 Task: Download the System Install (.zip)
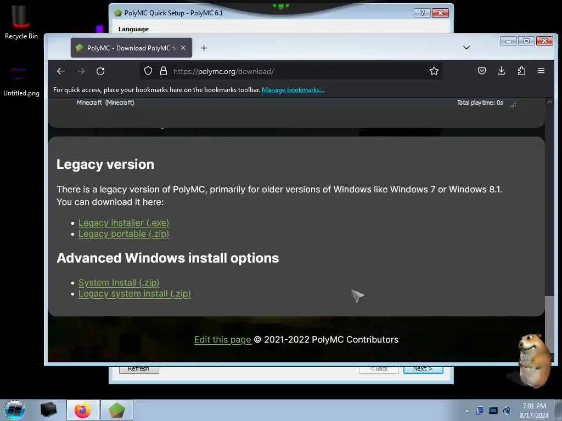coord(119,282)
